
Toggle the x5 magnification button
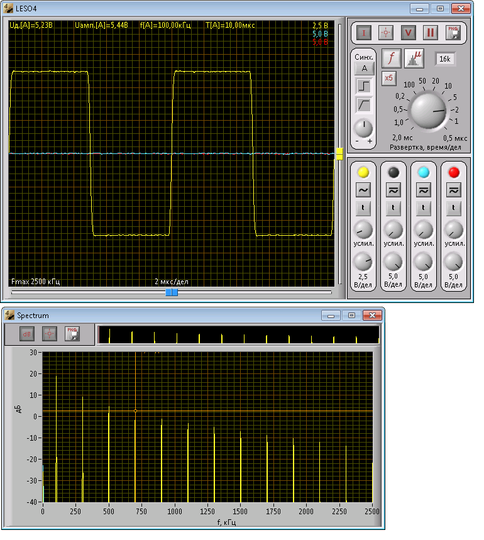pyautogui.click(x=388, y=78)
